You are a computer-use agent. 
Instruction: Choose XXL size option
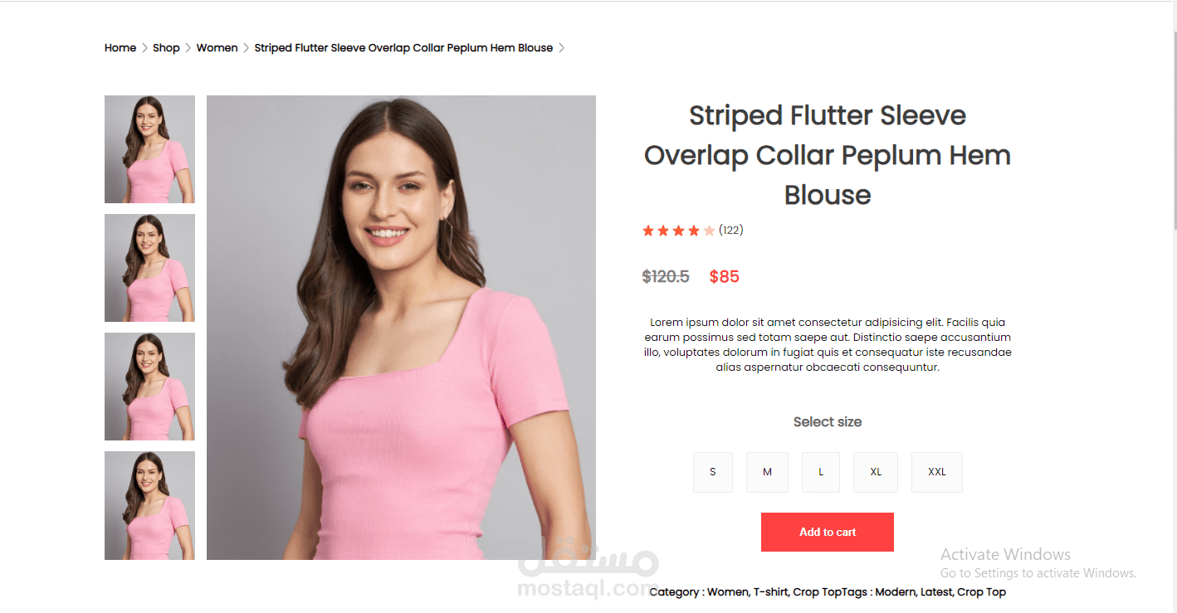[937, 472]
